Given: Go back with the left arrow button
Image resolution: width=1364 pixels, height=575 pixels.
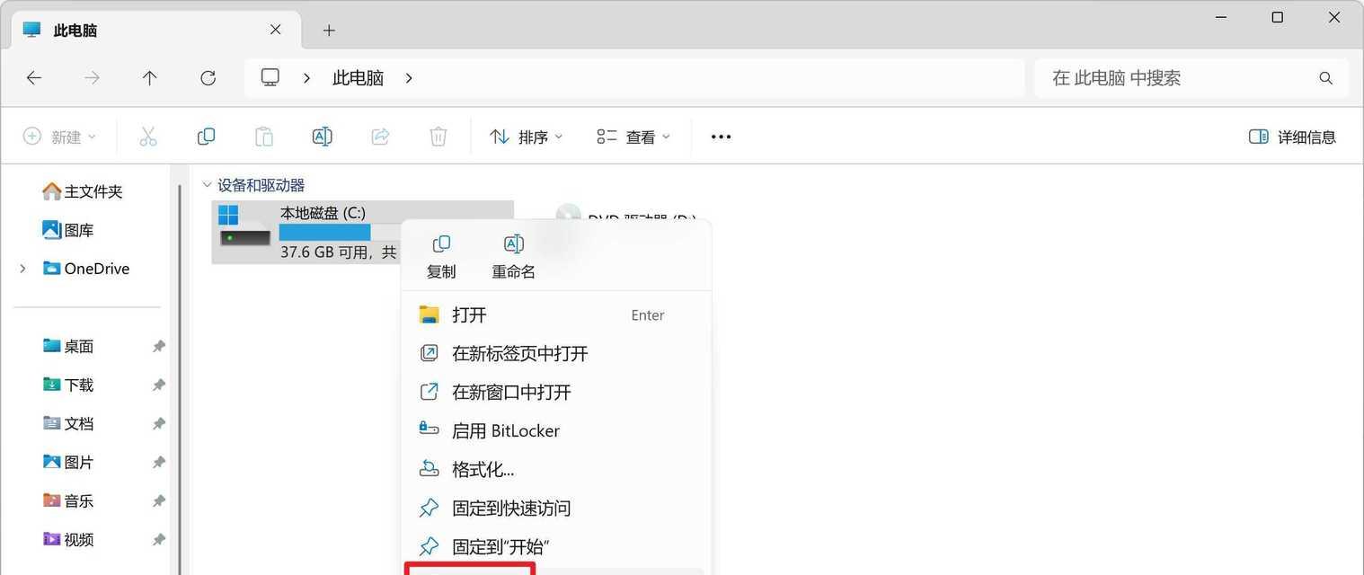Looking at the screenshot, I should (x=34, y=78).
